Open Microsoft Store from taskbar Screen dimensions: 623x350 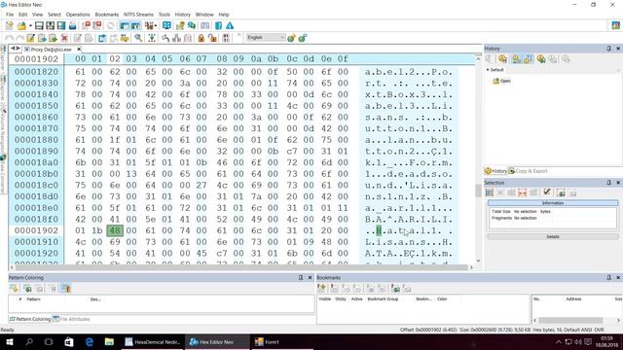(69, 341)
